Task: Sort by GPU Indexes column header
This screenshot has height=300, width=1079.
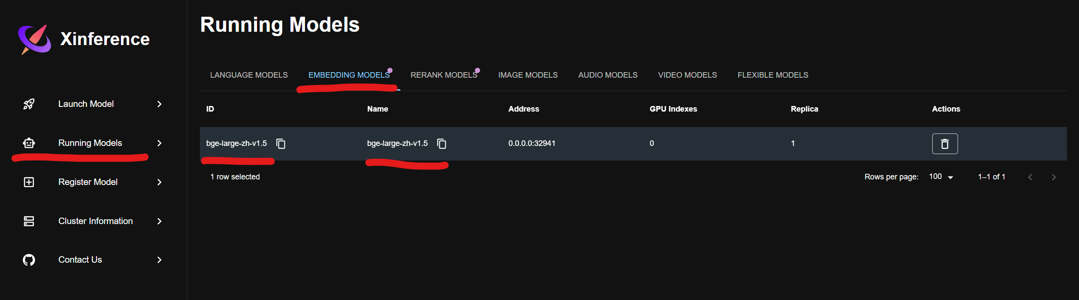Action: pyautogui.click(x=673, y=109)
